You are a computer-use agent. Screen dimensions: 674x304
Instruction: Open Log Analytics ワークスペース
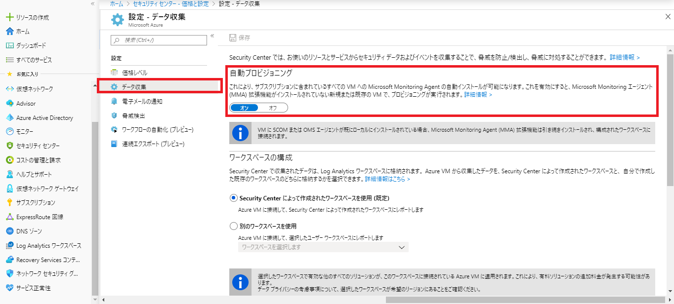pos(48,245)
